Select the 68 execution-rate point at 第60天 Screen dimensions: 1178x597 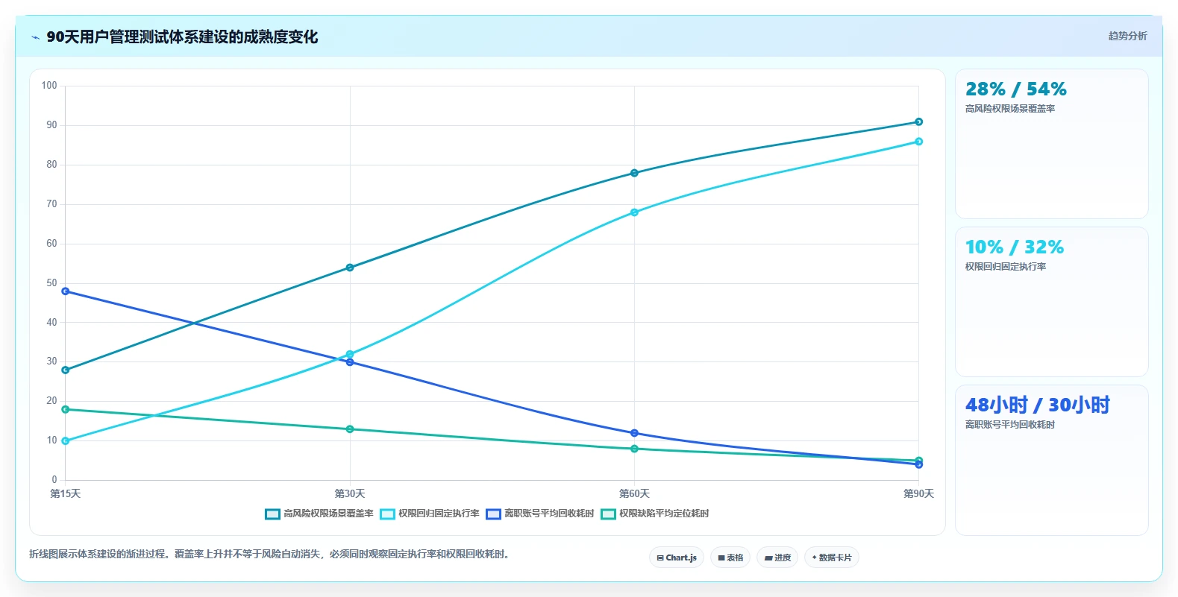[634, 212]
